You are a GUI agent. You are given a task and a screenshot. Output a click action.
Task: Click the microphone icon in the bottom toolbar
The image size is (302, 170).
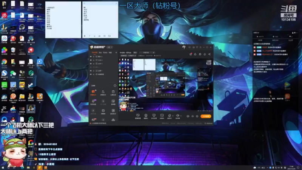coord(169,116)
